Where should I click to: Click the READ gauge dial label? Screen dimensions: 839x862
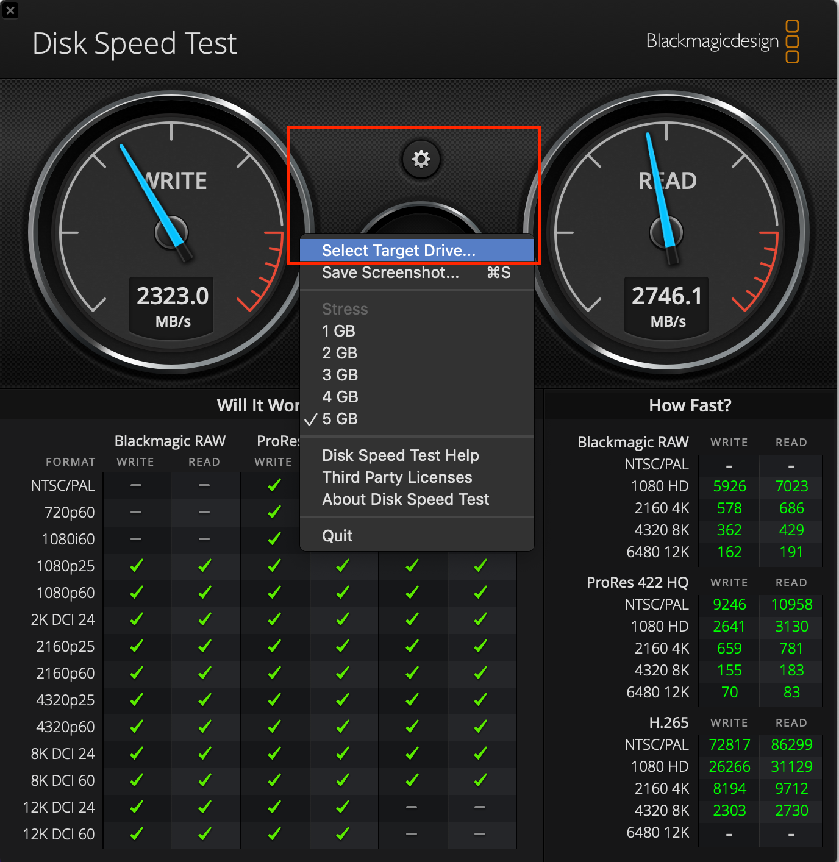click(668, 181)
